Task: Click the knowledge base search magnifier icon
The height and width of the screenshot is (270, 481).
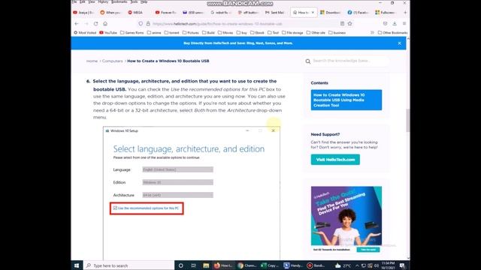Action: [x=307, y=61]
